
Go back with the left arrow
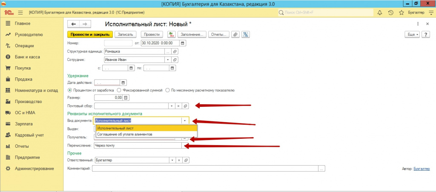coord(73,24)
